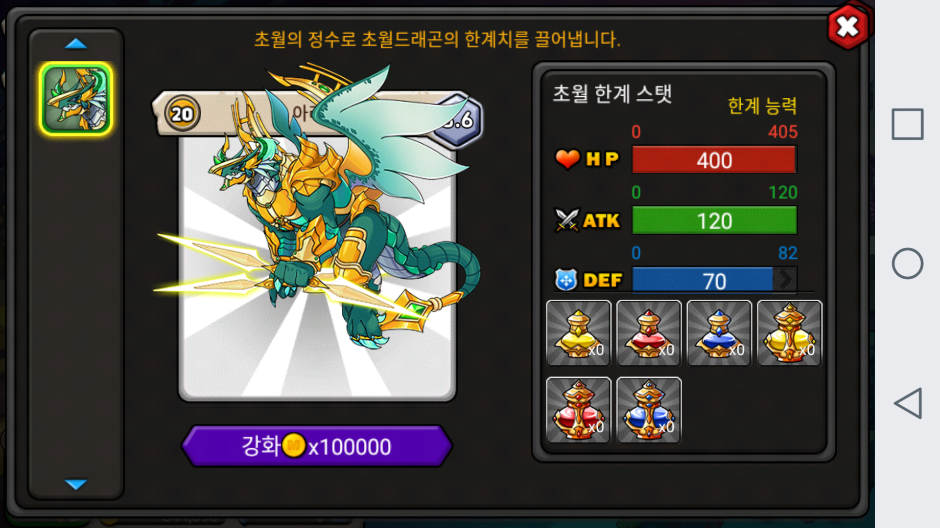Click the HP heart icon
The image size is (940, 528).
coord(567,159)
